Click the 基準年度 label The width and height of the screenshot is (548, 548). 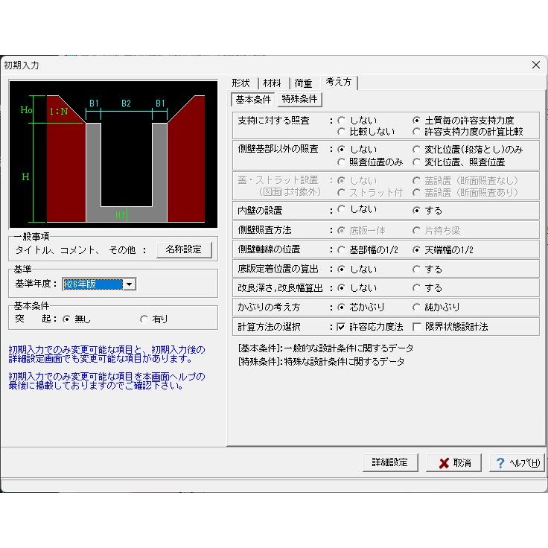(36, 284)
